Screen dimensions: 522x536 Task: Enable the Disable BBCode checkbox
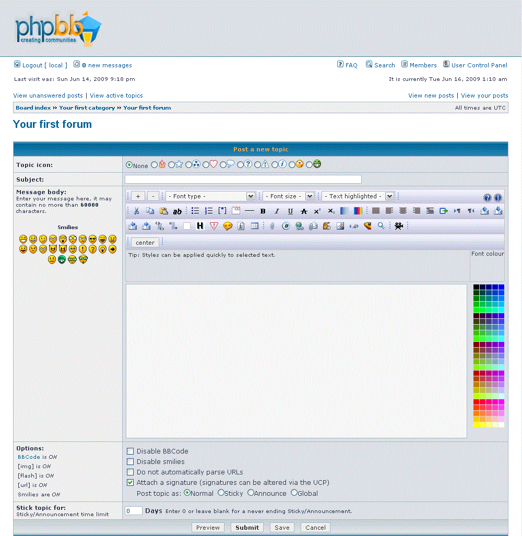click(x=130, y=451)
